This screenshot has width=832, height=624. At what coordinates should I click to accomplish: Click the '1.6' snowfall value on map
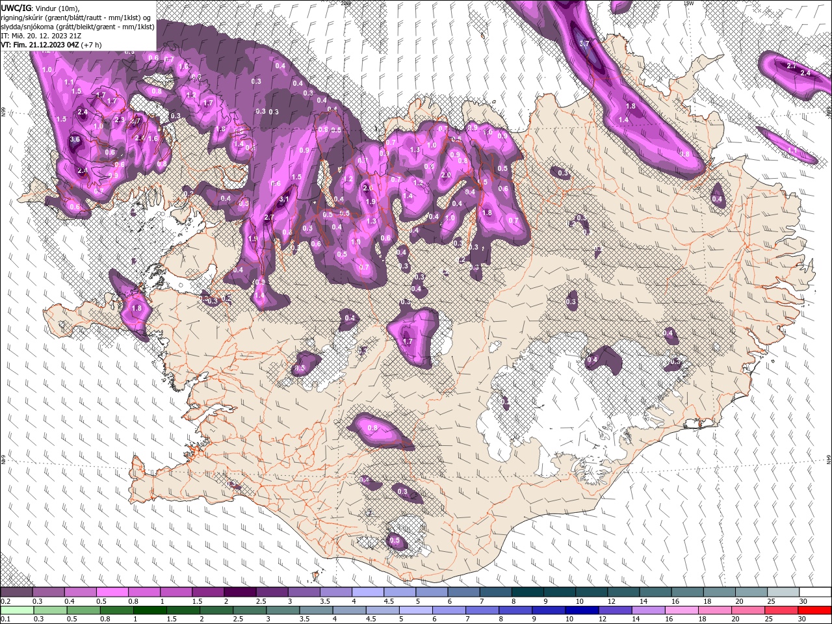(153, 138)
